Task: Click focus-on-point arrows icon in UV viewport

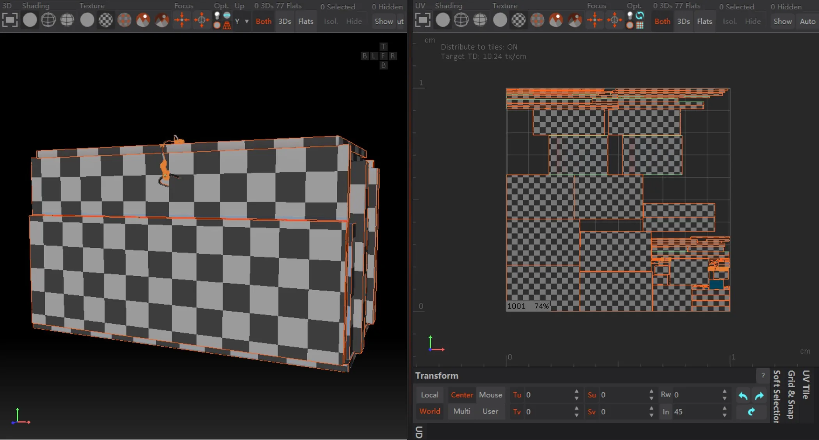Action: [x=594, y=20]
